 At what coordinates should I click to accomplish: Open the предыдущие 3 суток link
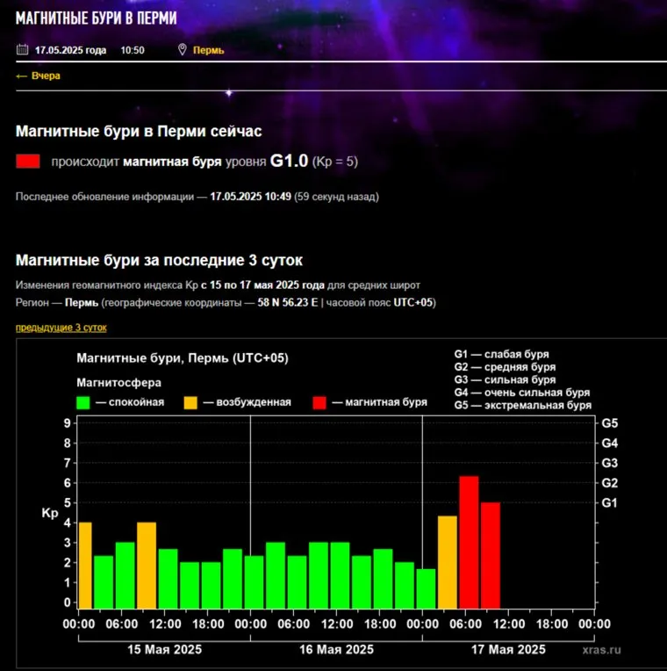(61, 328)
